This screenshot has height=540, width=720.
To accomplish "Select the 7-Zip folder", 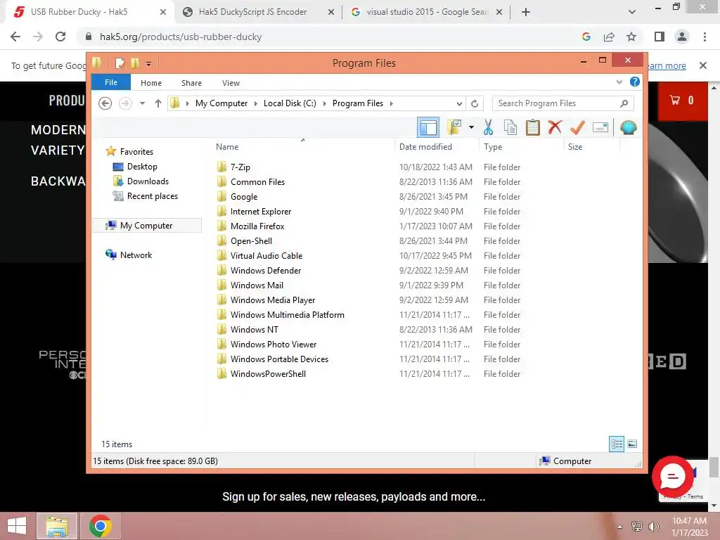I will click(240, 167).
